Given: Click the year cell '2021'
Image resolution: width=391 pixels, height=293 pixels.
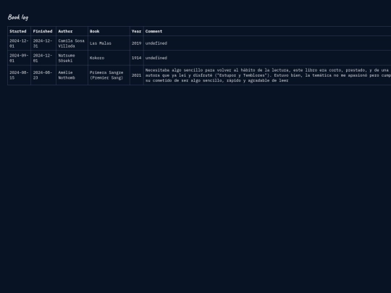Looking at the screenshot, I should tap(136, 75).
